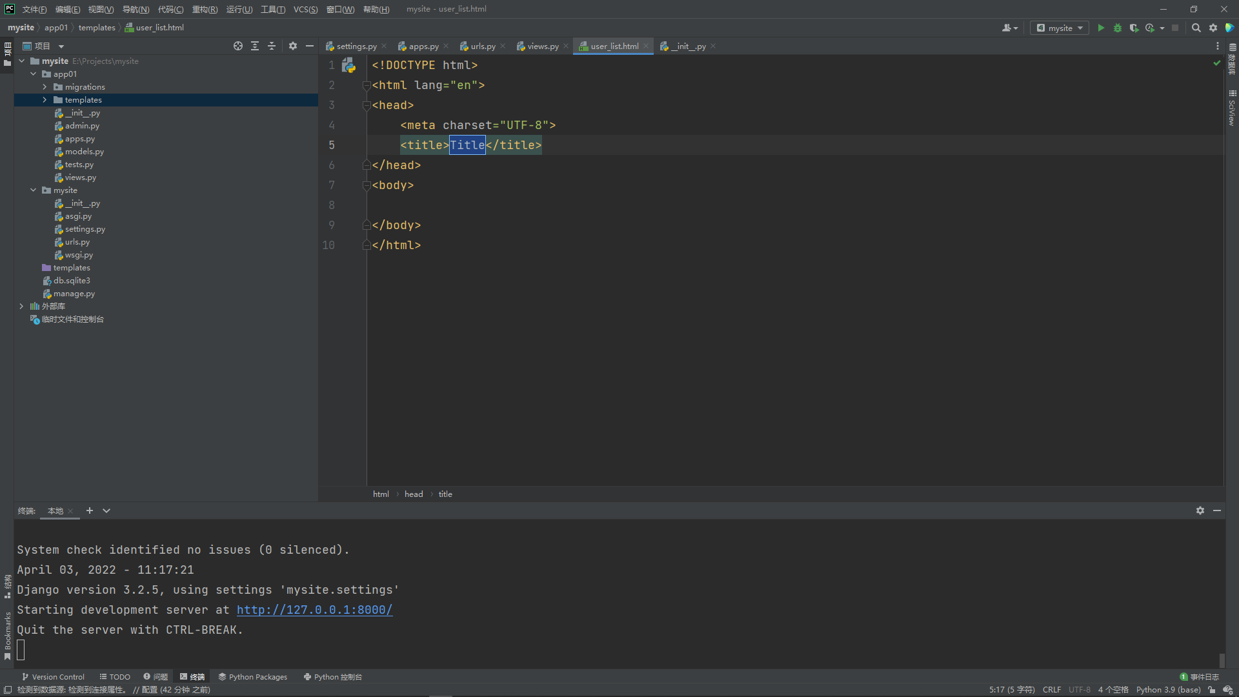Click the head breadcrumb below editor
The height and width of the screenshot is (697, 1239).
point(414,494)
